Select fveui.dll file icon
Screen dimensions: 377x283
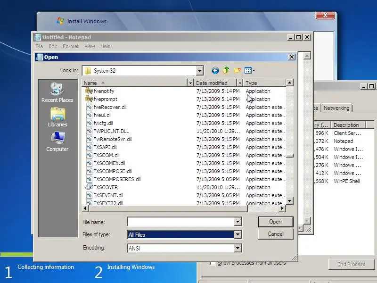coord(89,115)
